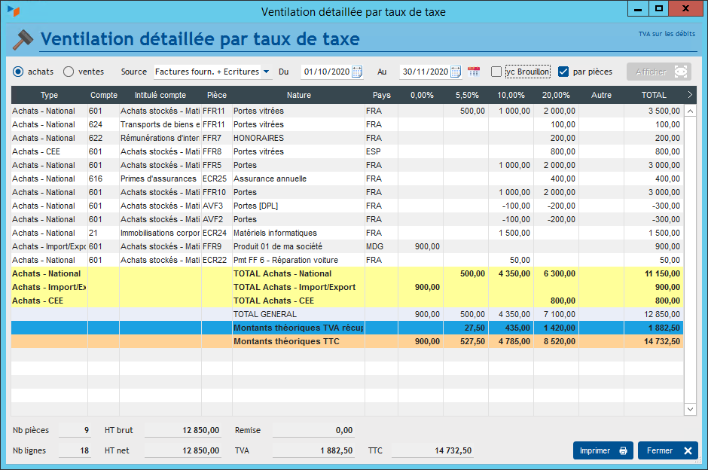Select the ventes radio button
Image resolution: width=708 pixels, height=470 pixels.
tap(69, 72)
